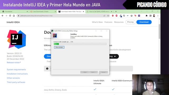Screen dimensions: 169x95
Task: Open a new tab with the plus button
Action: click(x=116, y=12)
